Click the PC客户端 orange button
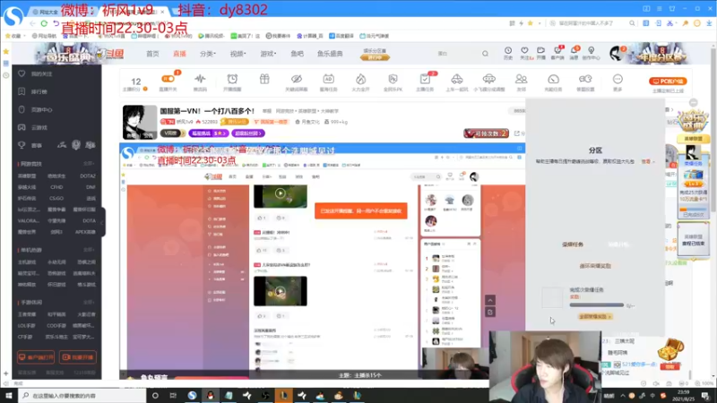Image resolution: width=717 pixels, height=403 pixels. 668,81
